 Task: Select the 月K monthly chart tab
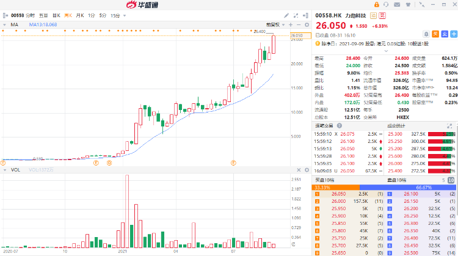[x=79, y=15]
